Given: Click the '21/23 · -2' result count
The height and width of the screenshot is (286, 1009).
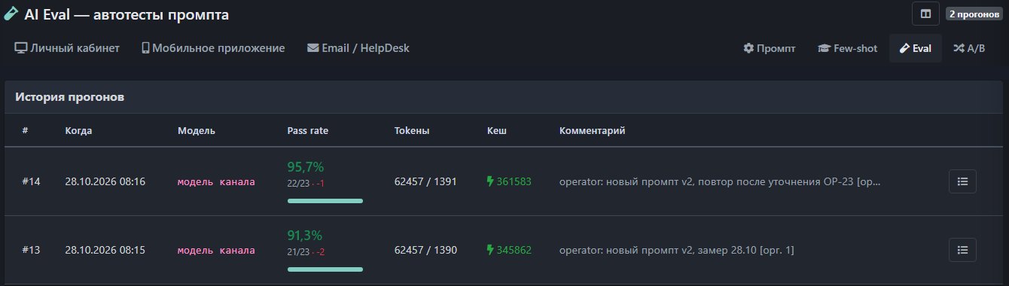Looking at the screenshot, I should pyautogui.click(x=306, y=251).
